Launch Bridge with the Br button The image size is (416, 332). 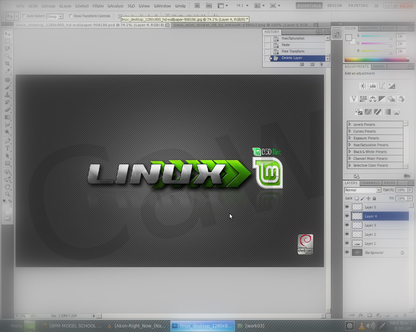point(197,6)
